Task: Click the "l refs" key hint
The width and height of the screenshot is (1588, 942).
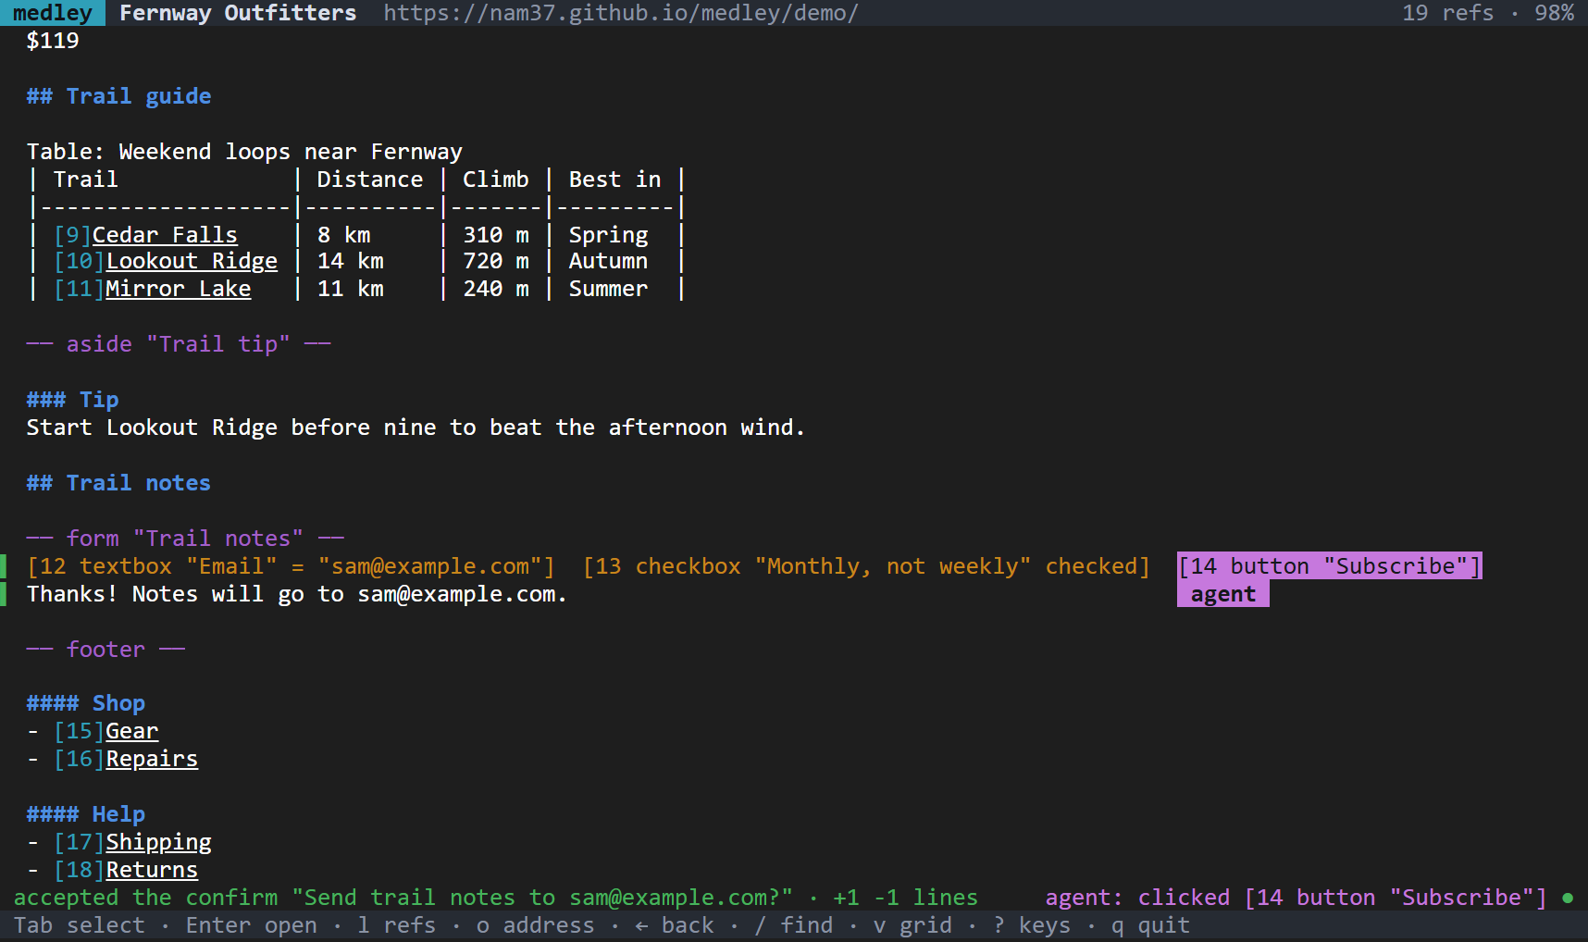Action: (397, 925)
